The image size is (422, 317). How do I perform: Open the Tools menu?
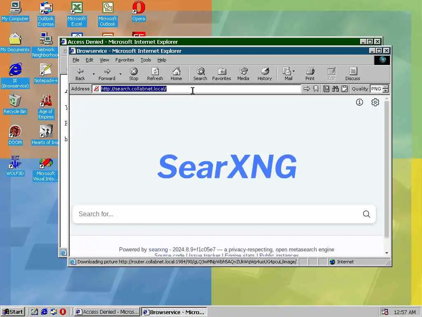coord(145,60)
